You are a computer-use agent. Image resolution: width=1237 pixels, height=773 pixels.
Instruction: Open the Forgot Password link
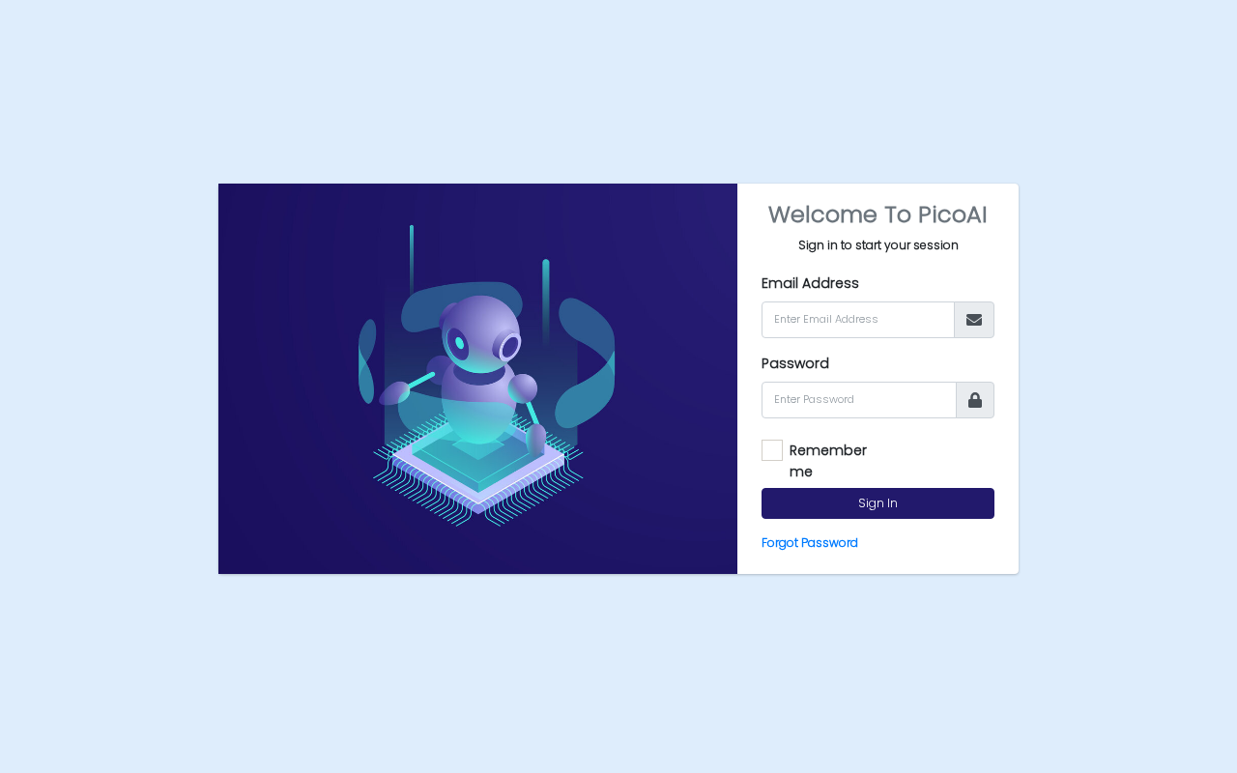pyautogui.click(x=810, y=543)
